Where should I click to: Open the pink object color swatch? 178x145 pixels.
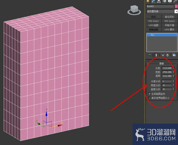[x=176, y=6]
